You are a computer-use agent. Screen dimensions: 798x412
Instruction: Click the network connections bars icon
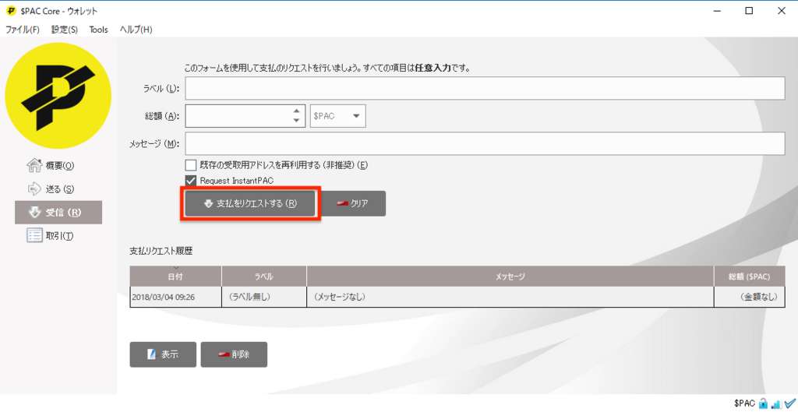coord(776,404)
